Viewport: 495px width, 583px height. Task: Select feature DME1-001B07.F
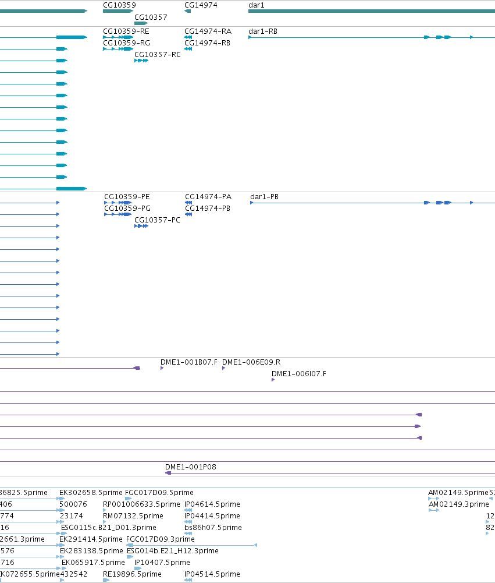coord(162,368)
